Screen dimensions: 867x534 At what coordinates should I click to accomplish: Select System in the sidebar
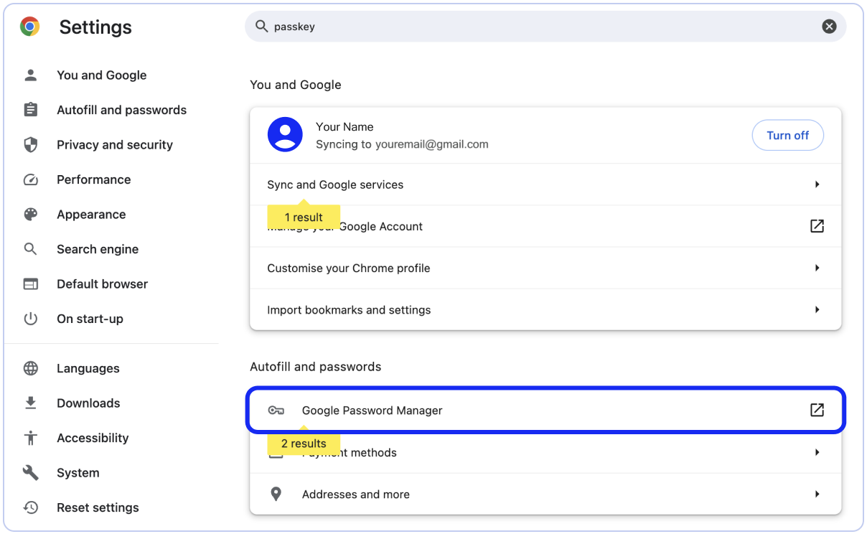(x=78, y=472)
